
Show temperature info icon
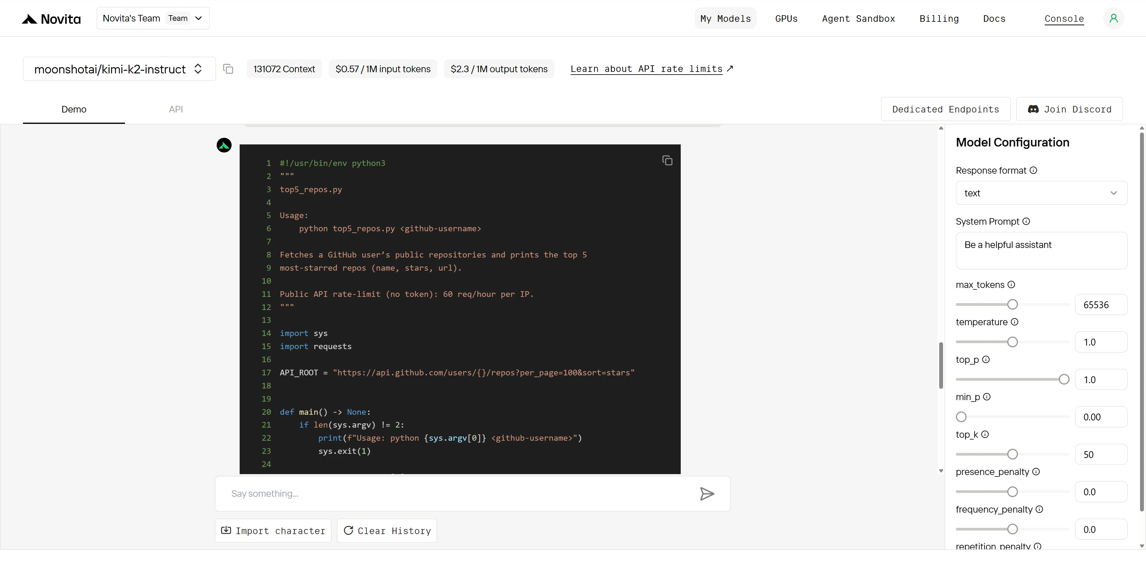pyautogui.click(x=1014, y=322)
